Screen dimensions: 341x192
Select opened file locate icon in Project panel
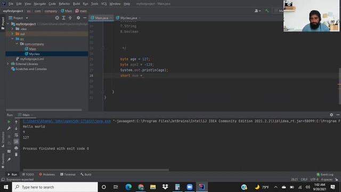pyautogui.click(x=57, y=18)
